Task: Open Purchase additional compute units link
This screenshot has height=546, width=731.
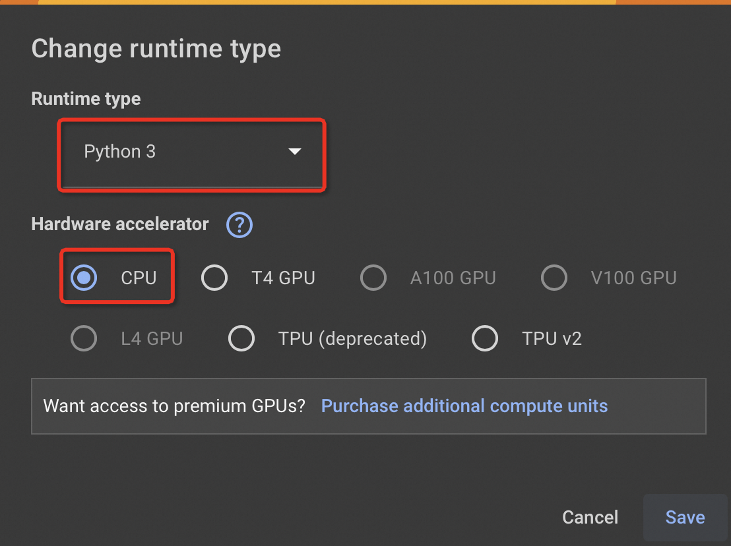Action: pyautogui.click(x=464, y=406)
